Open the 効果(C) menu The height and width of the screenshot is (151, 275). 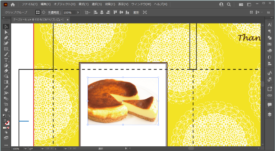[x=110, y=4]
